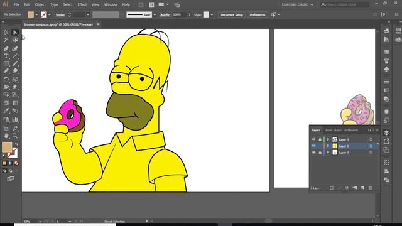Switch to Asset Export tab
This screenshot has width=402, height=226.
pos(334,130)
